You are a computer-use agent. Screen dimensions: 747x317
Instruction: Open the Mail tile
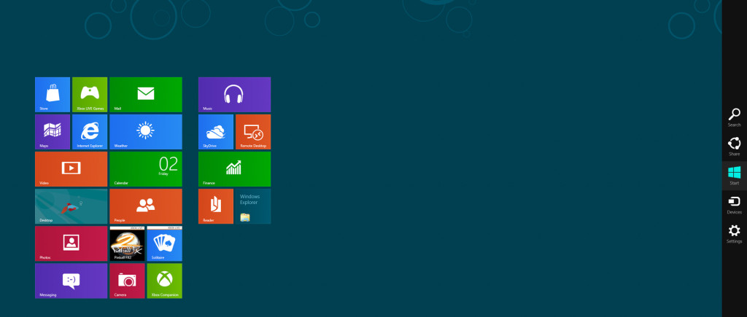(x=146, y=95)
